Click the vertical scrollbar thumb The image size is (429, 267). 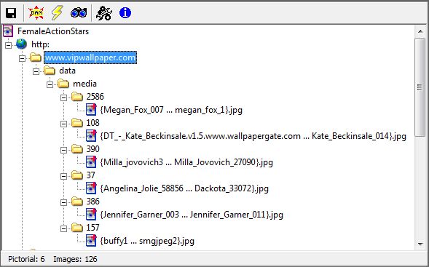pyautogui.click(x=420, y=87)
